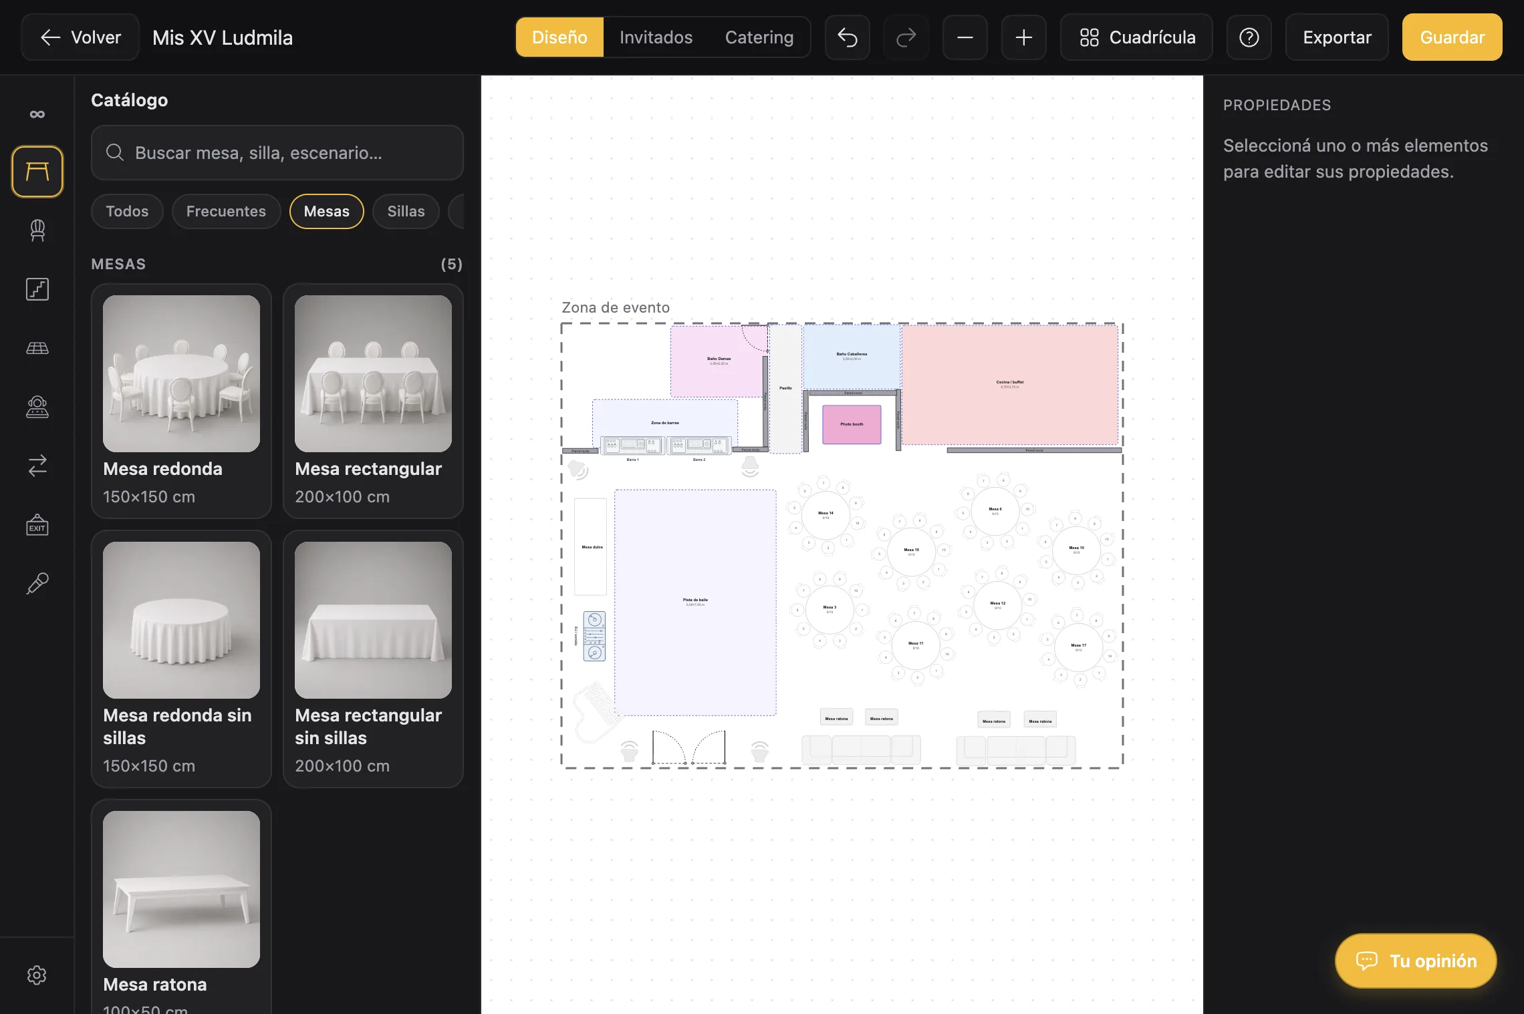Open the DJ equipment sidebar icon
Image resolution: width=1524 pixels, height=1014 pixels.
pyautogui.click(x=37, y=407)
